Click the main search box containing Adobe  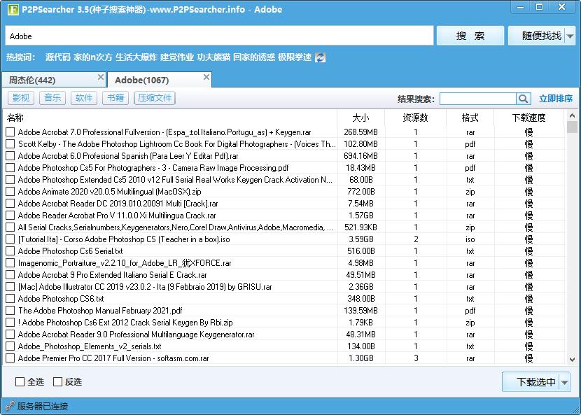(x=219, y=36)
